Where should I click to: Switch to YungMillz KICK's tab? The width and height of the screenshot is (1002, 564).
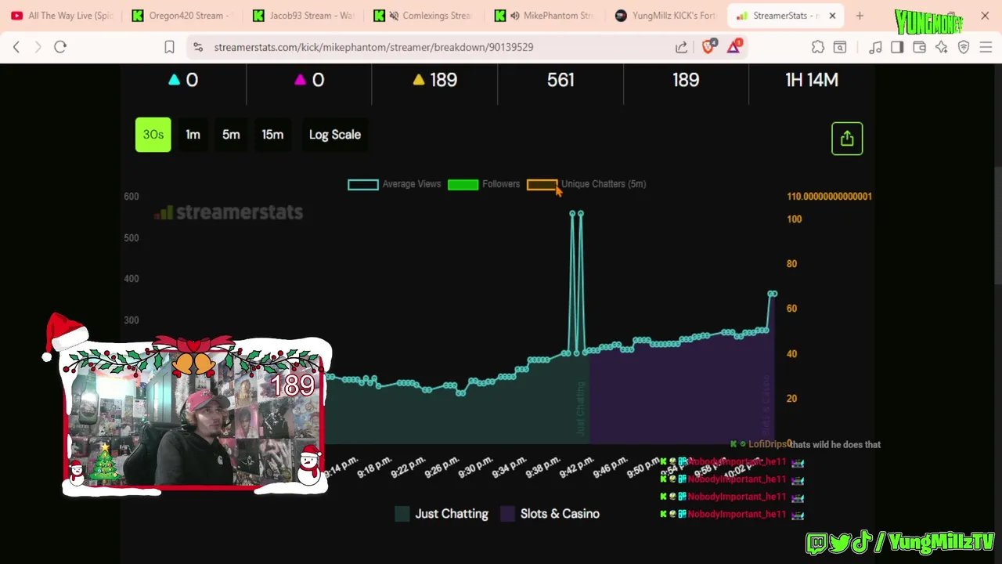point(666,16)
